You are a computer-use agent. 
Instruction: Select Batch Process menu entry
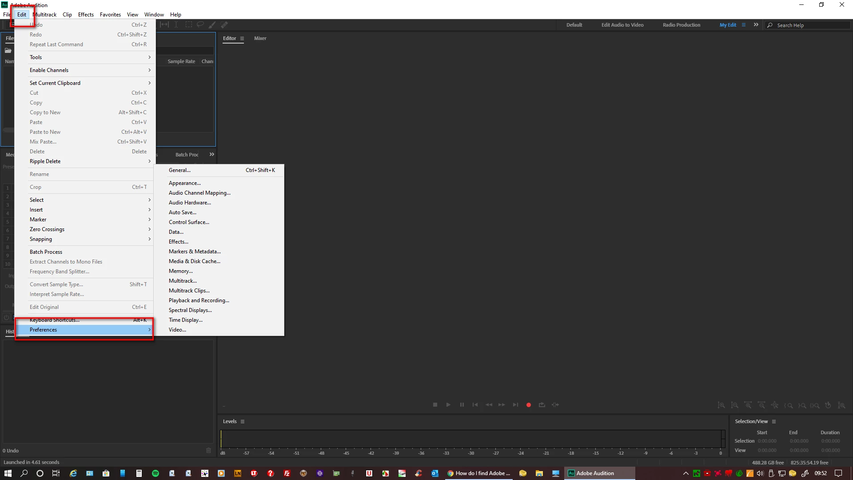tap(46, 252)
